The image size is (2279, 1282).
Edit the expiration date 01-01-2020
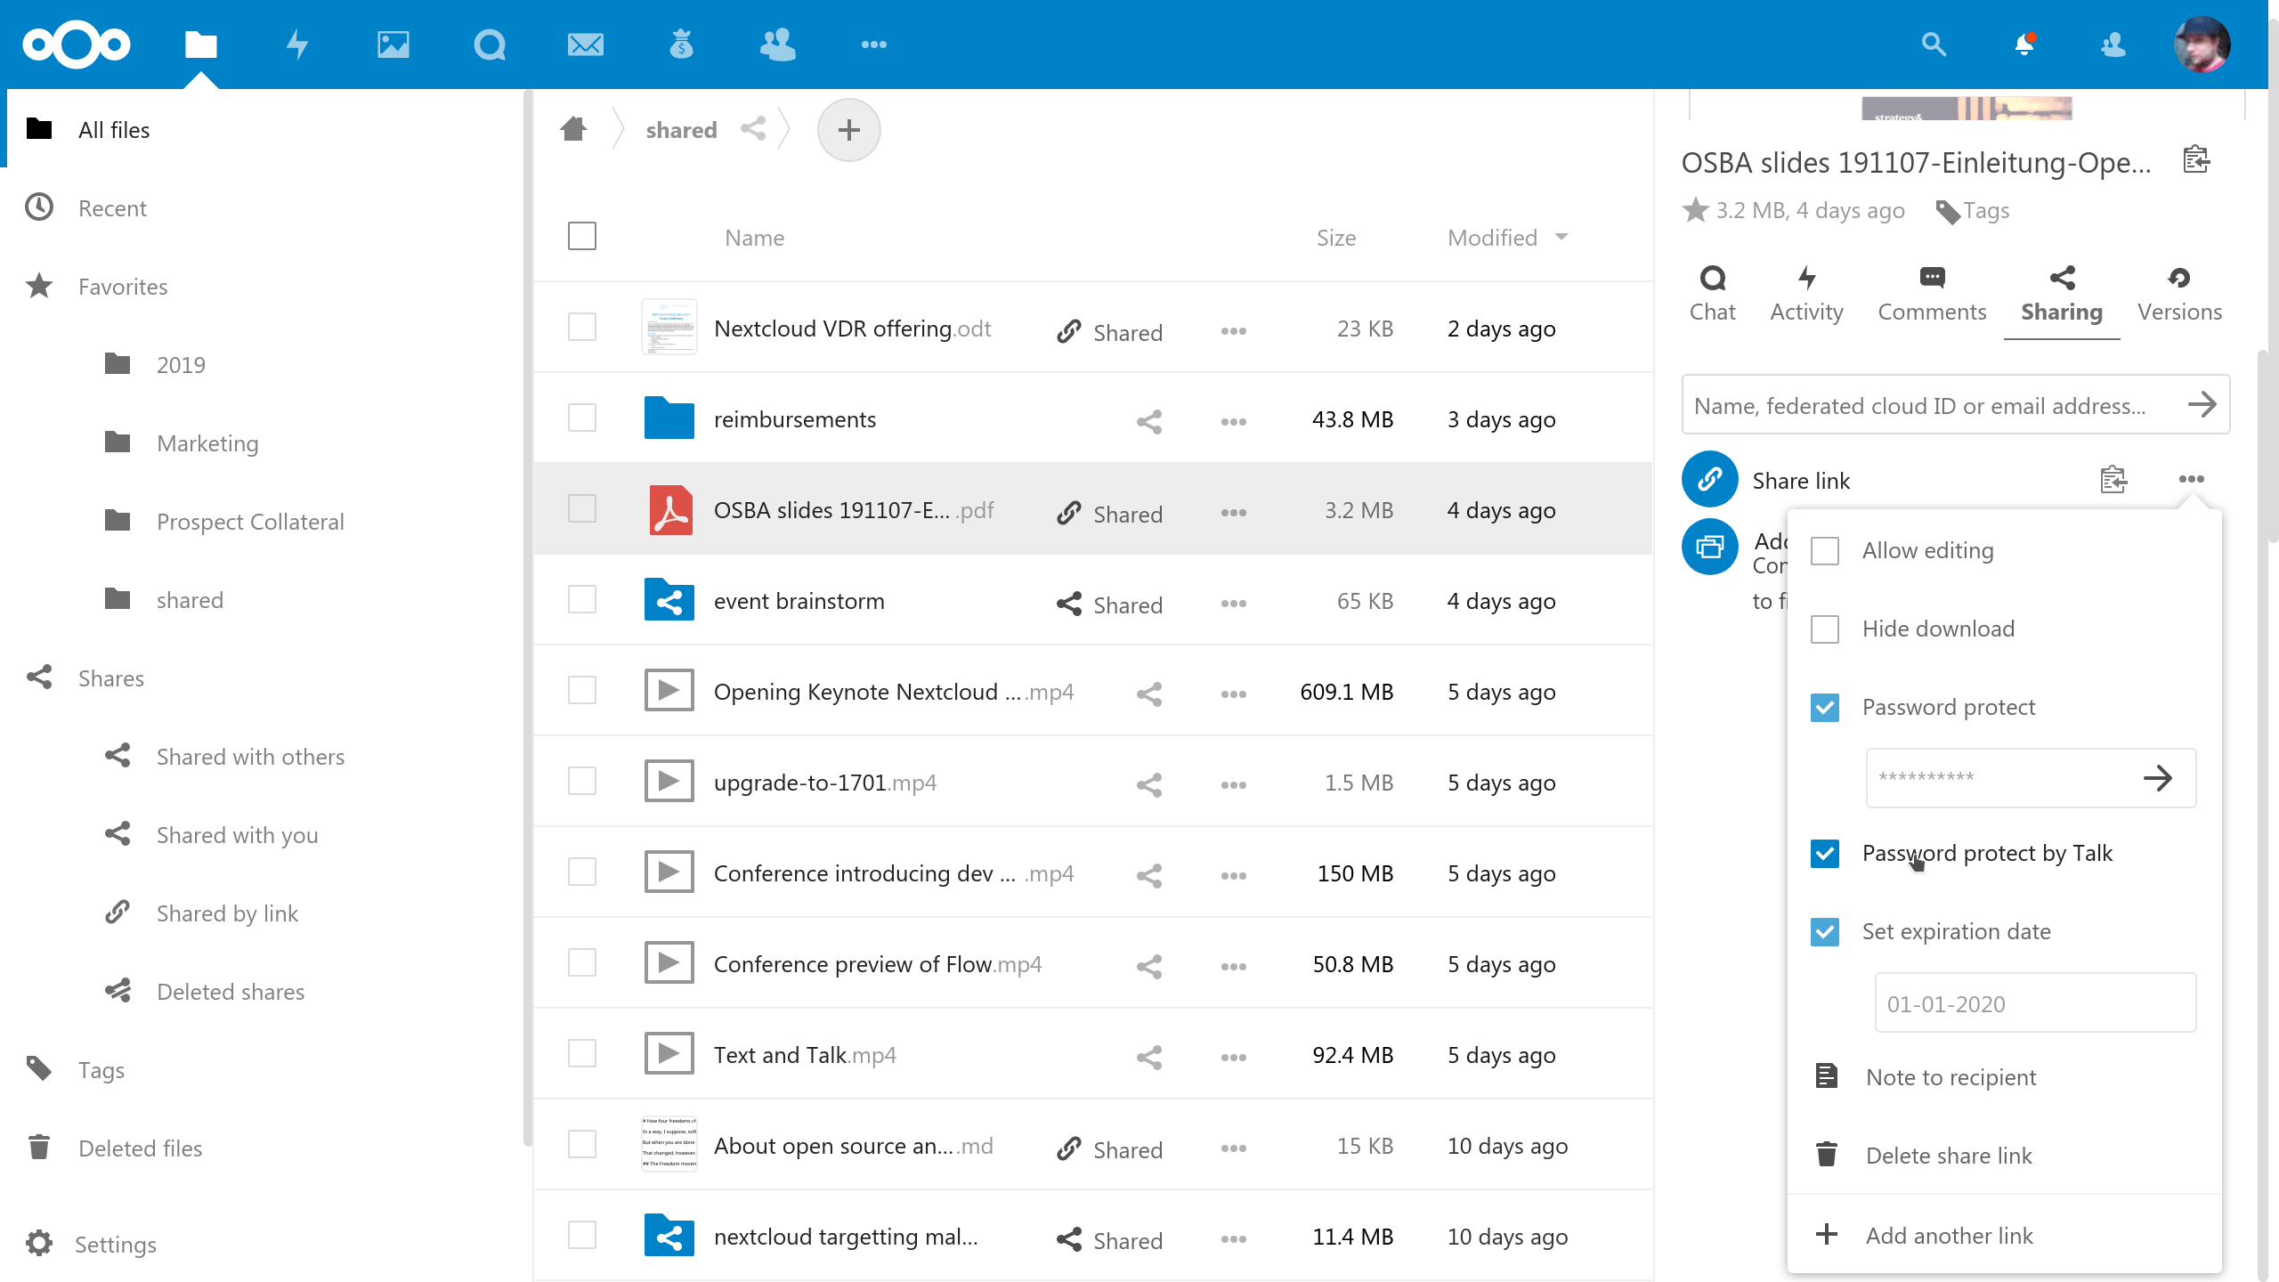(2035, 1002)
